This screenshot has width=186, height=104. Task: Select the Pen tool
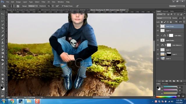3,64
